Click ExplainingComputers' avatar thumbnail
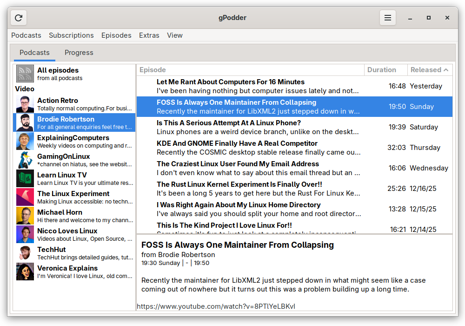This screenshot has width=465, height=326. coord(25,141)
